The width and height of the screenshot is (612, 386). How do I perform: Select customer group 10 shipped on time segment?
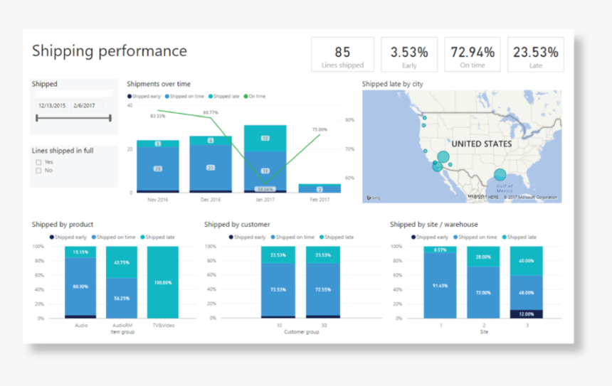click(x=278, y=290)
